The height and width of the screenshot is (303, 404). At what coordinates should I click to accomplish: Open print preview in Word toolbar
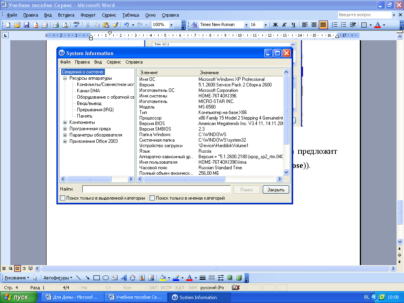[65, 25]
